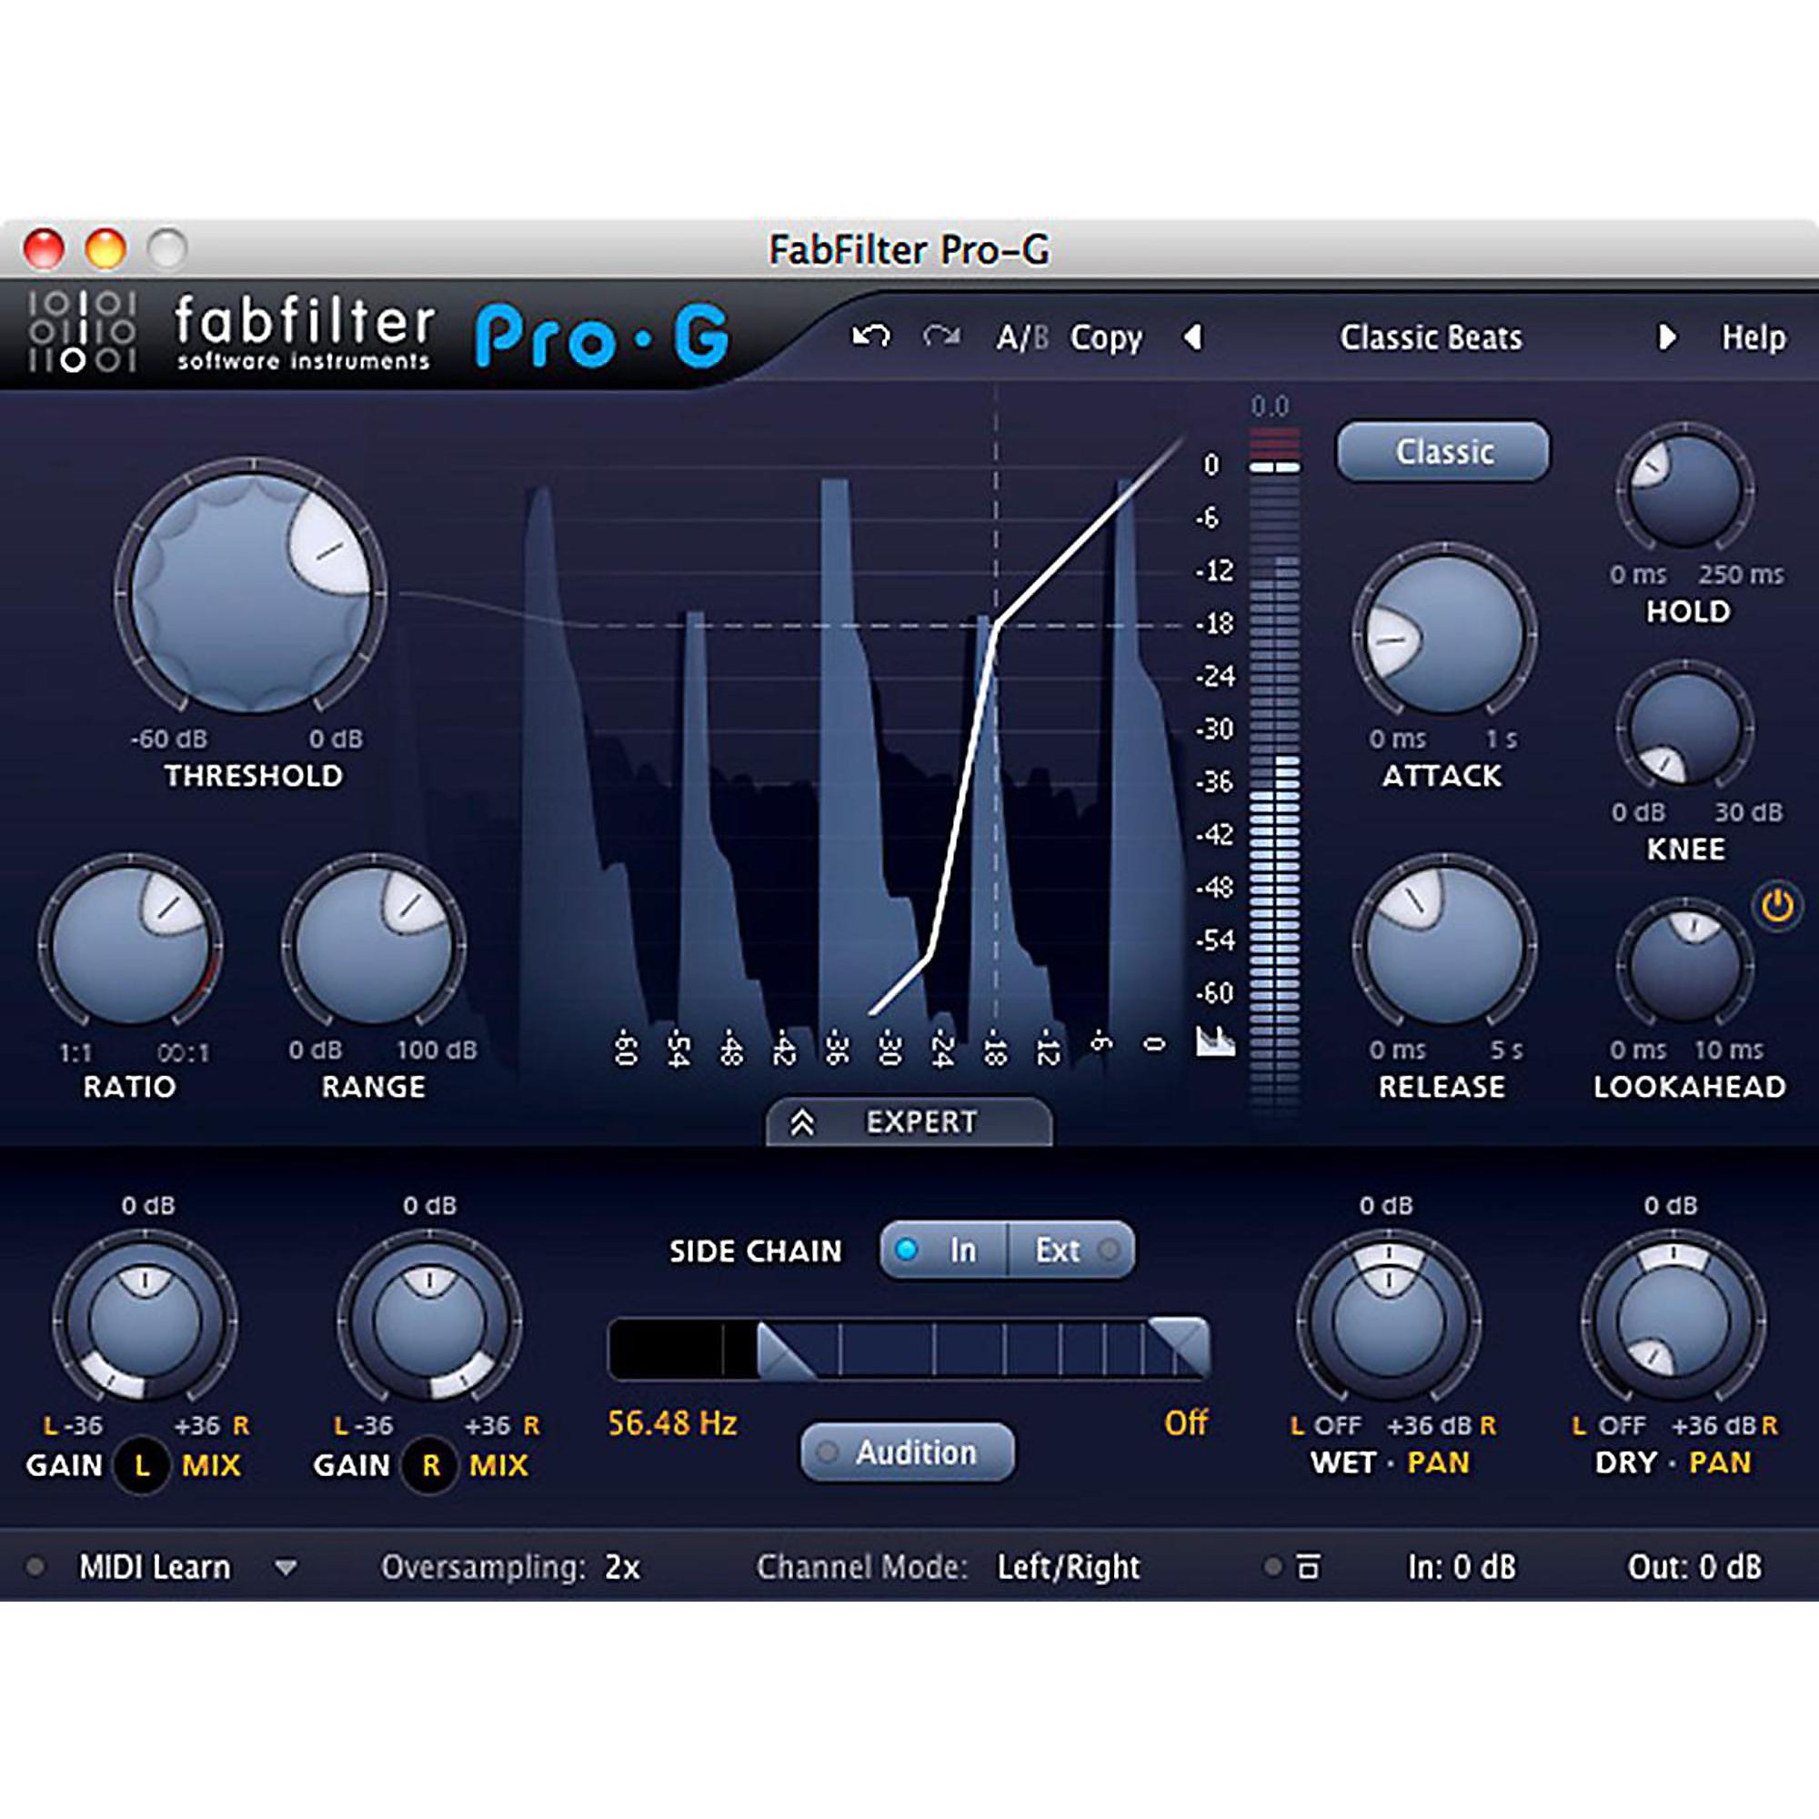Open the Oversampling 2x menu

pyautogui.click(x=621, y=1568)
